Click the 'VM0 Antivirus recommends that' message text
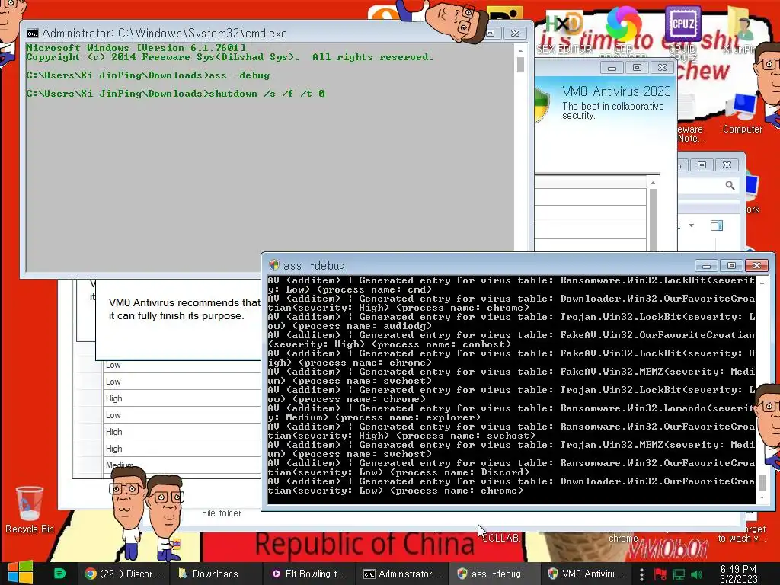The image size is (780, 585). (184, 302)
